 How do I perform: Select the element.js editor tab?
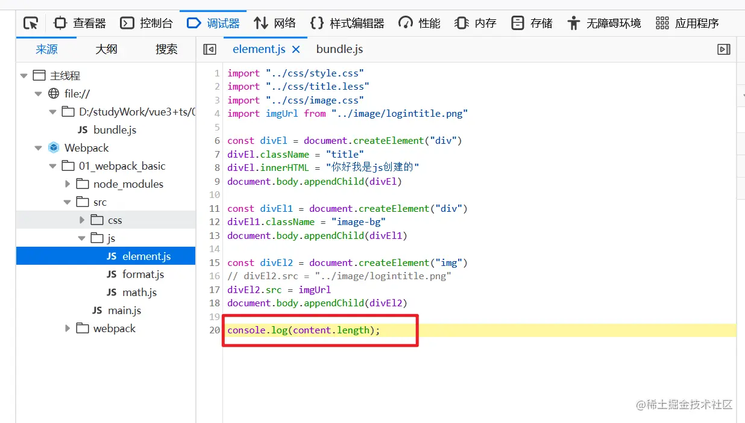[x=259, y=49]
